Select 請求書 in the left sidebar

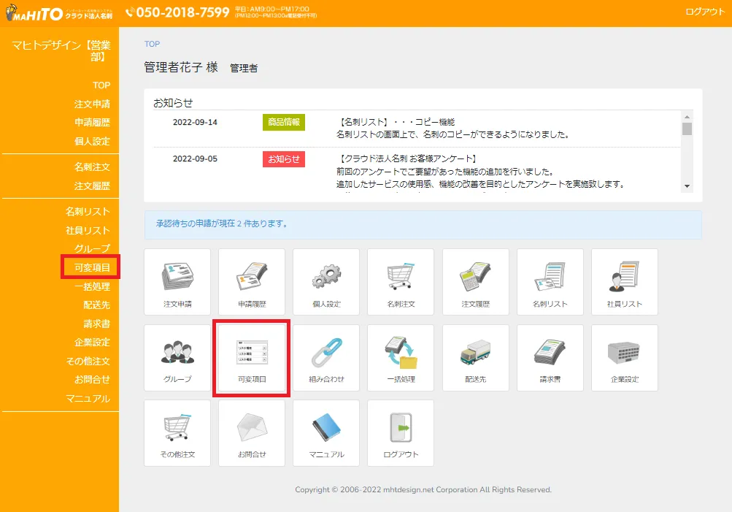coord(96,324)
